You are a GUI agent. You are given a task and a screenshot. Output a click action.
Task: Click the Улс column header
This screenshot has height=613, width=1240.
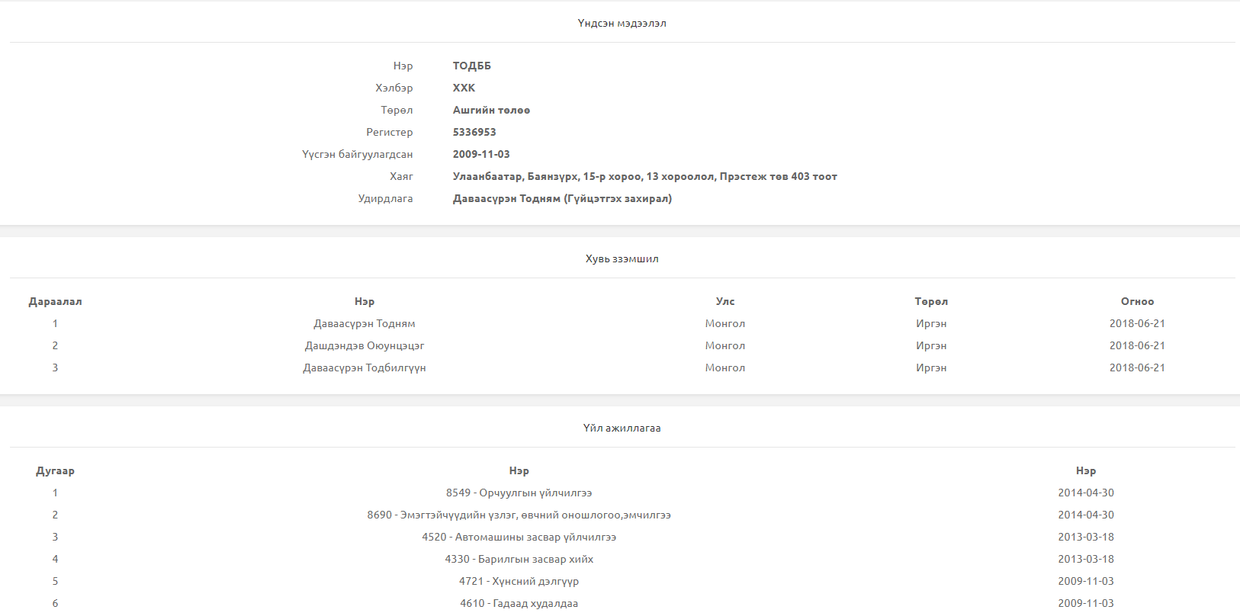(724, 302)
